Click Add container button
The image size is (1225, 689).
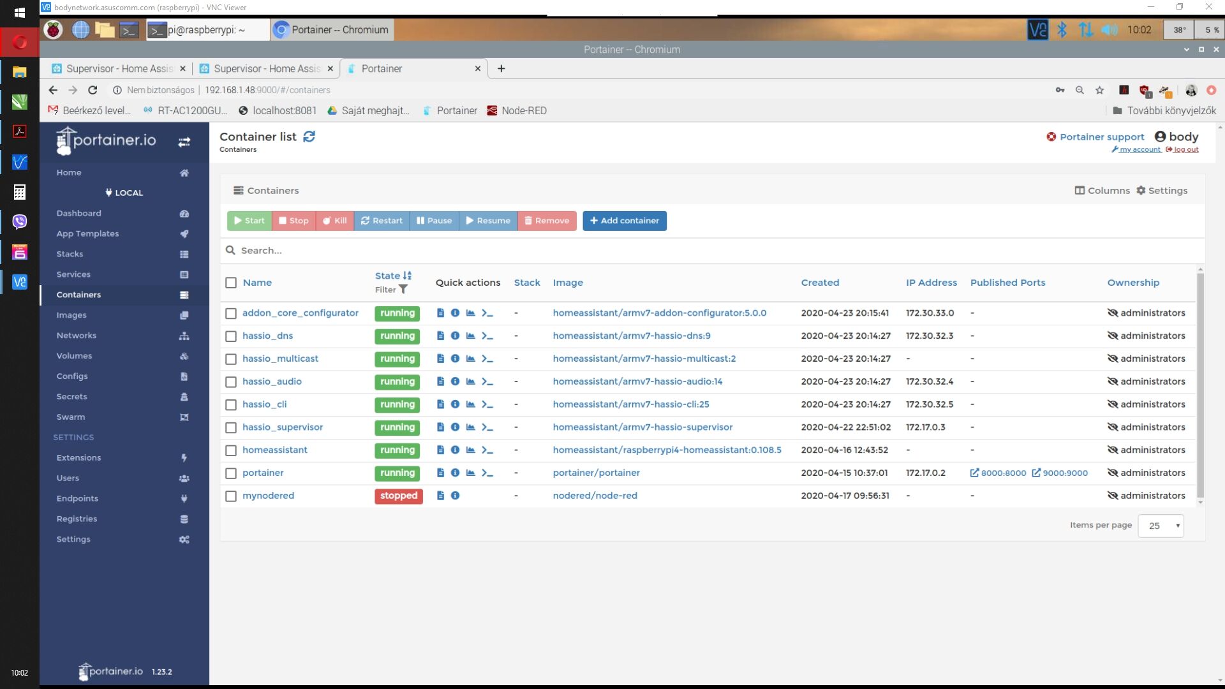(x=625, y=221)
